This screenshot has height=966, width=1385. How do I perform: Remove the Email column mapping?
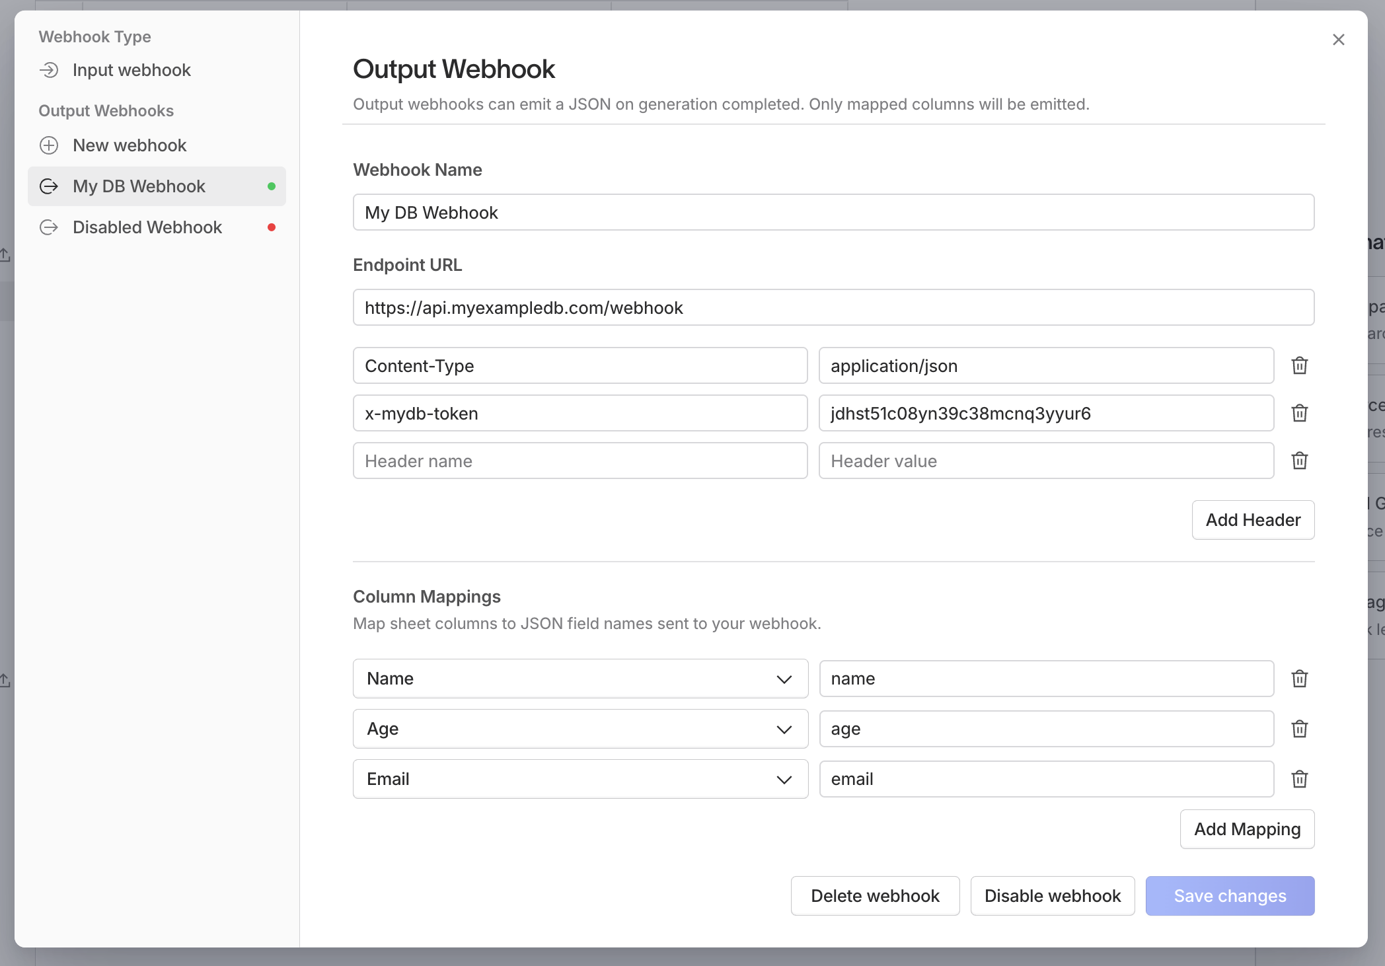(x=1299, y=779)
